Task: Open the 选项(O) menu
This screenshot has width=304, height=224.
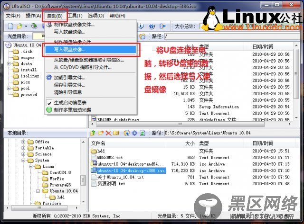Action: tap(96, 16)
